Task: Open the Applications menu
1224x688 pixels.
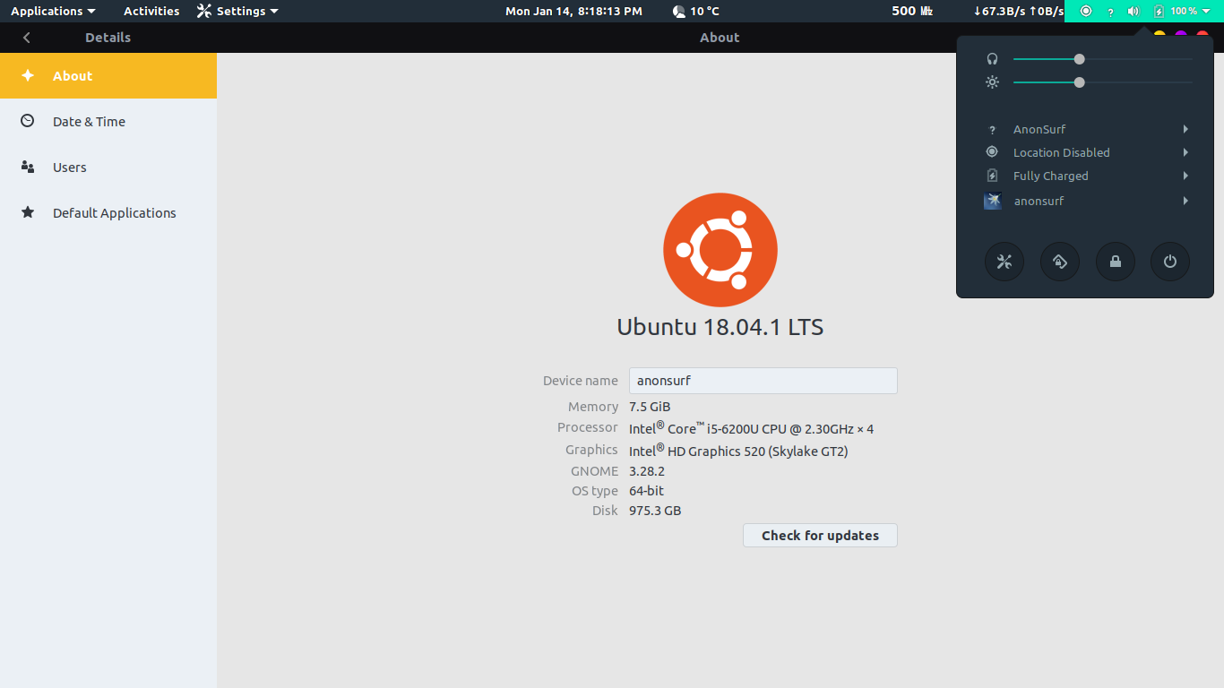Action: click(x=53, y=11)
